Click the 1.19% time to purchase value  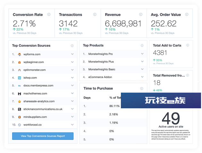[114, 123]
